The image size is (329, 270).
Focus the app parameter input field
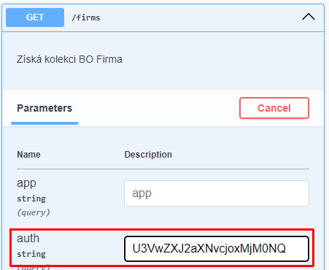(x=217, y=193)
